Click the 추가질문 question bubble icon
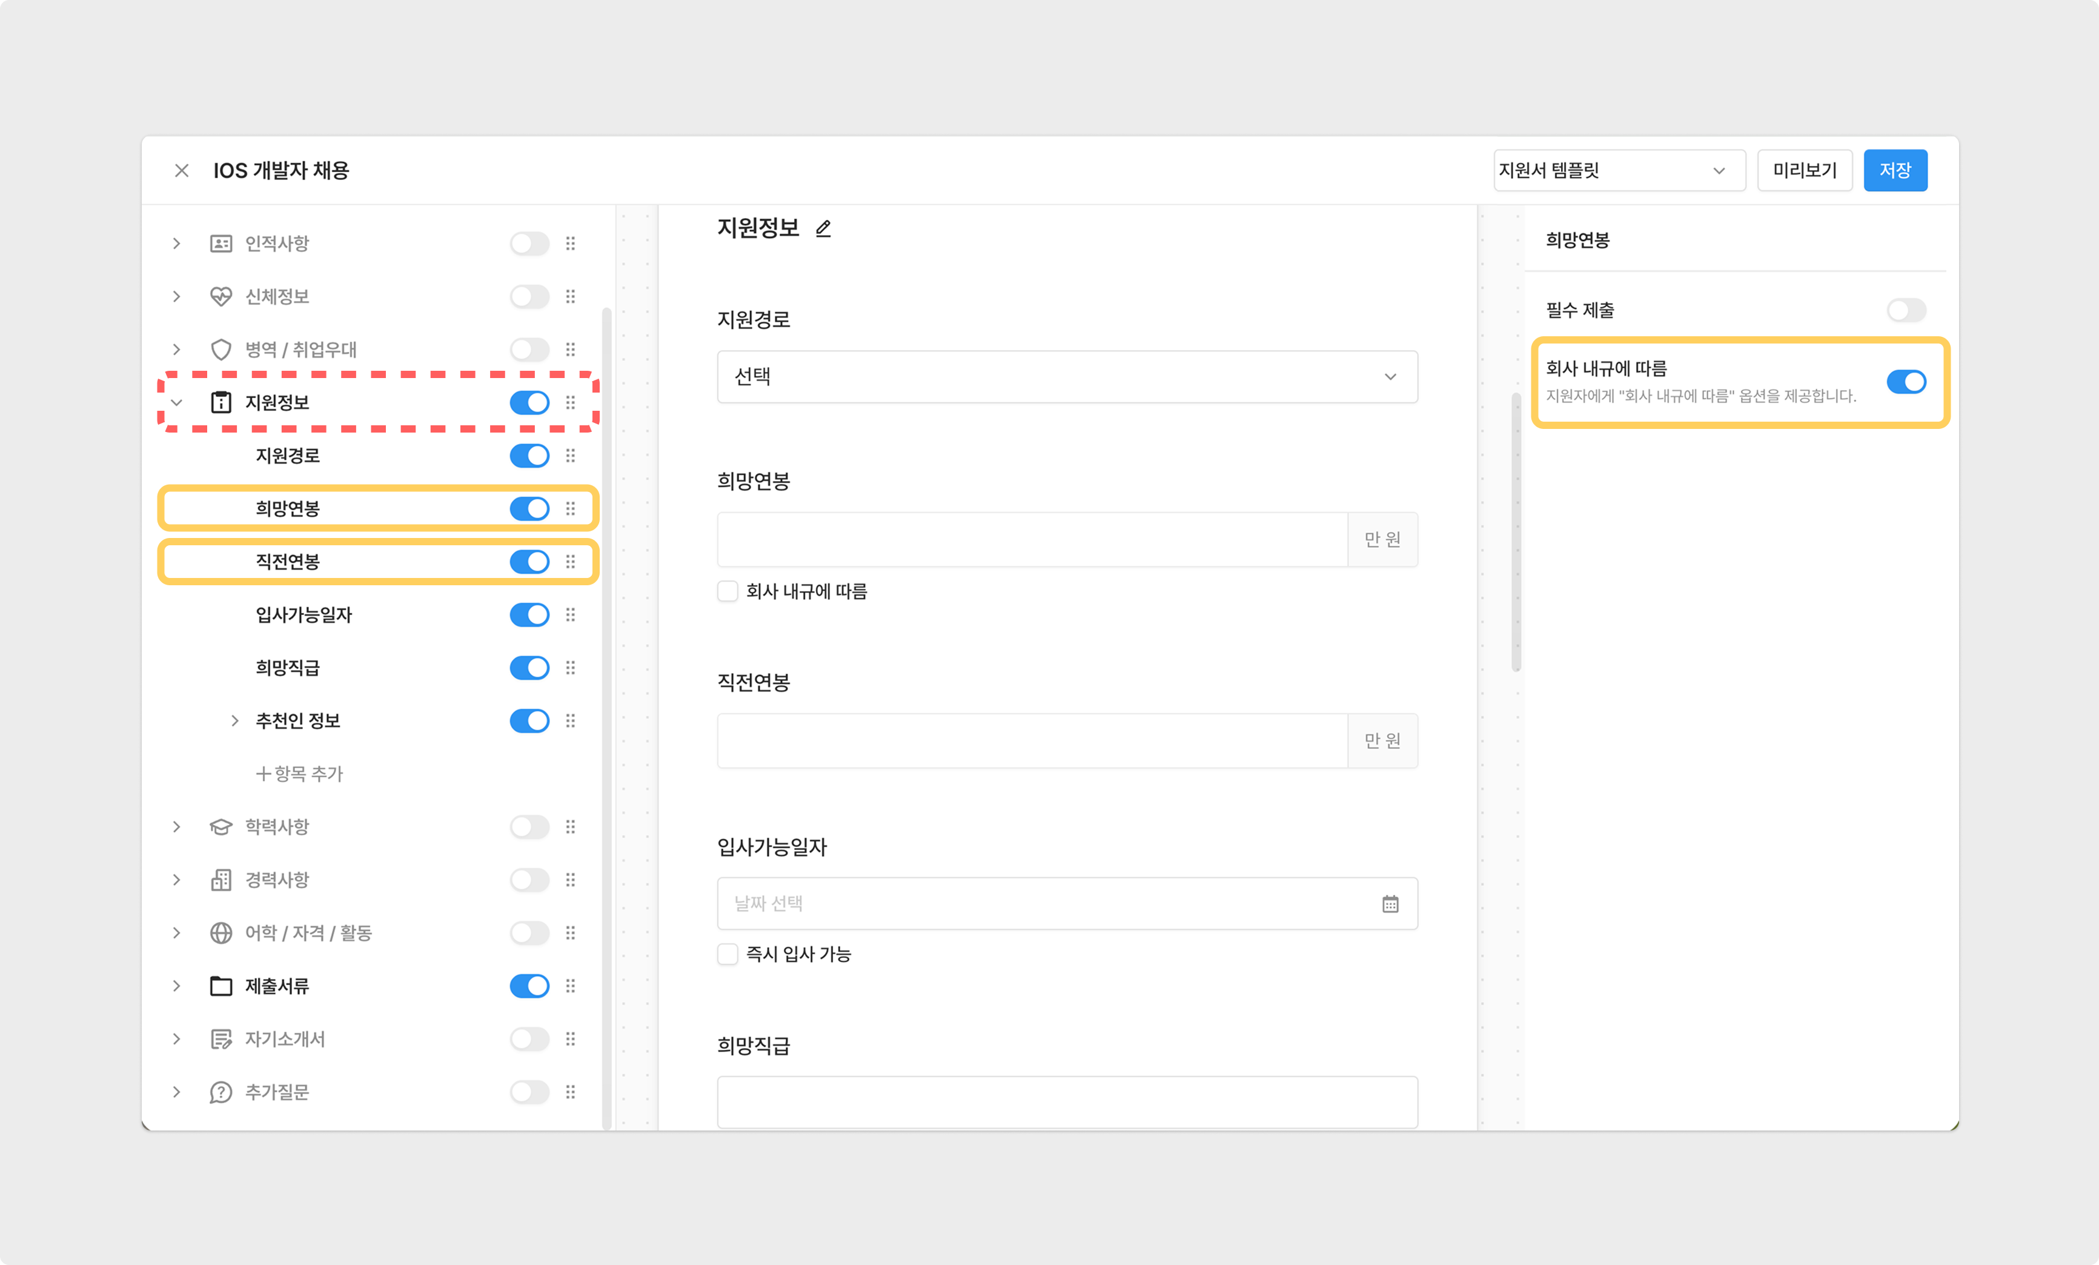The width and height of the screenshot is (2099, 1265). [x=221, y=1092]
